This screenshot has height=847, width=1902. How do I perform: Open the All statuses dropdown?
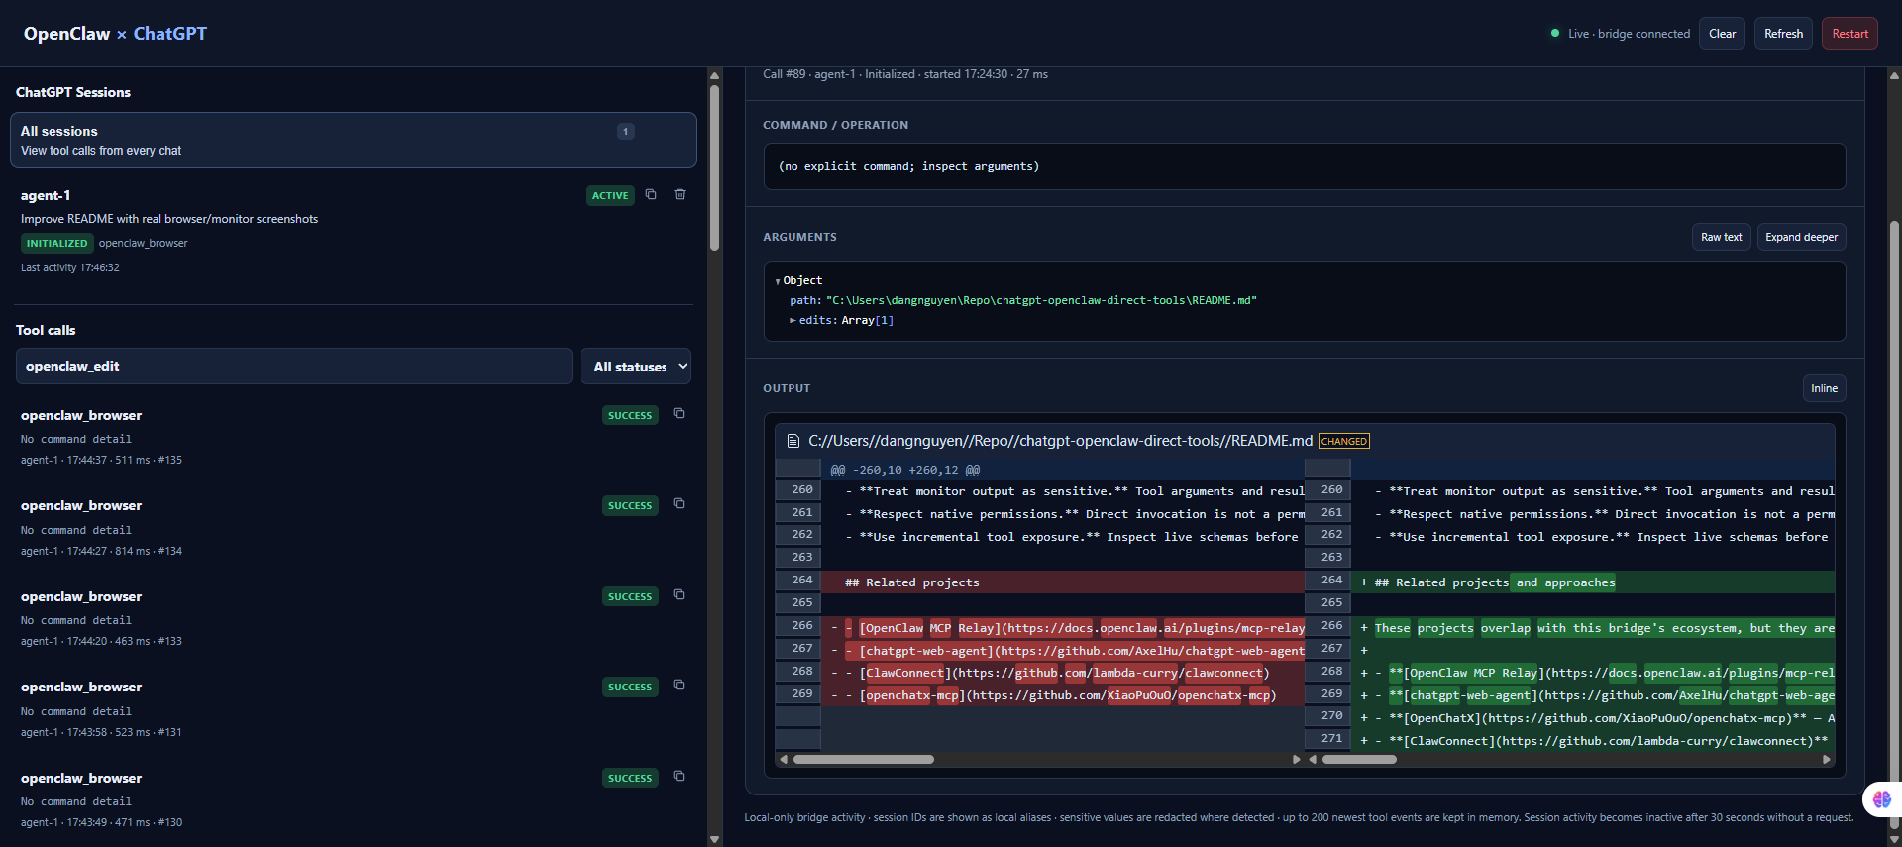tap(636, 366)
